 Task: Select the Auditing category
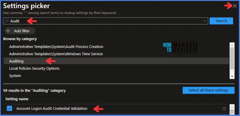(x=116, y=61)
